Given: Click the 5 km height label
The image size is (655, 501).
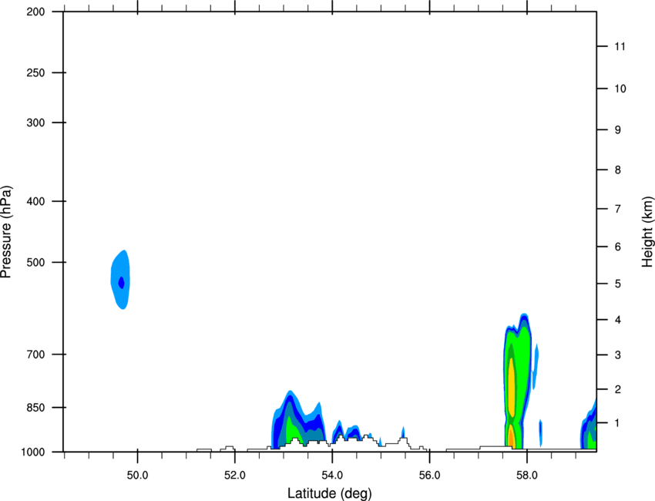Looking at the screenshot, I should click(618, 284).
